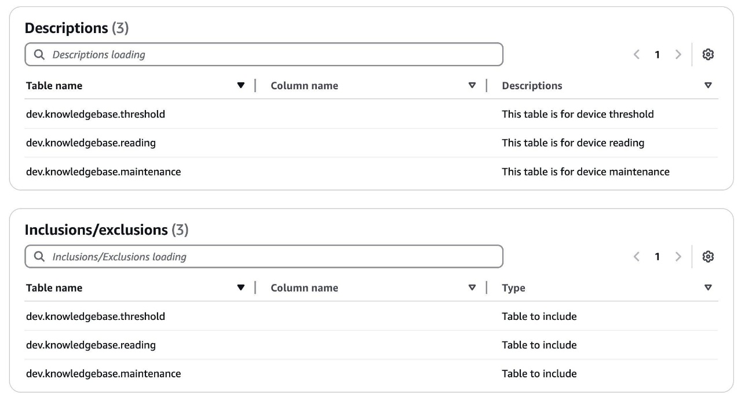Click Descriptions next page arrow

click(678, 54)
